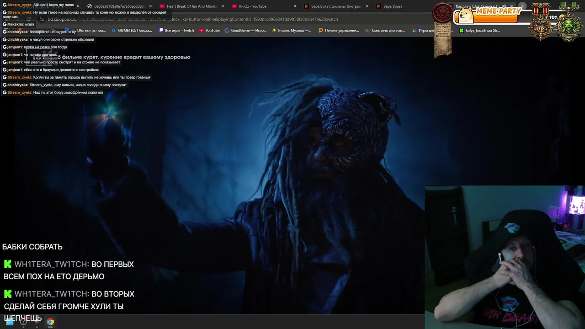Open the Windows Start menu
585x329 pixels.
(10, 322)
